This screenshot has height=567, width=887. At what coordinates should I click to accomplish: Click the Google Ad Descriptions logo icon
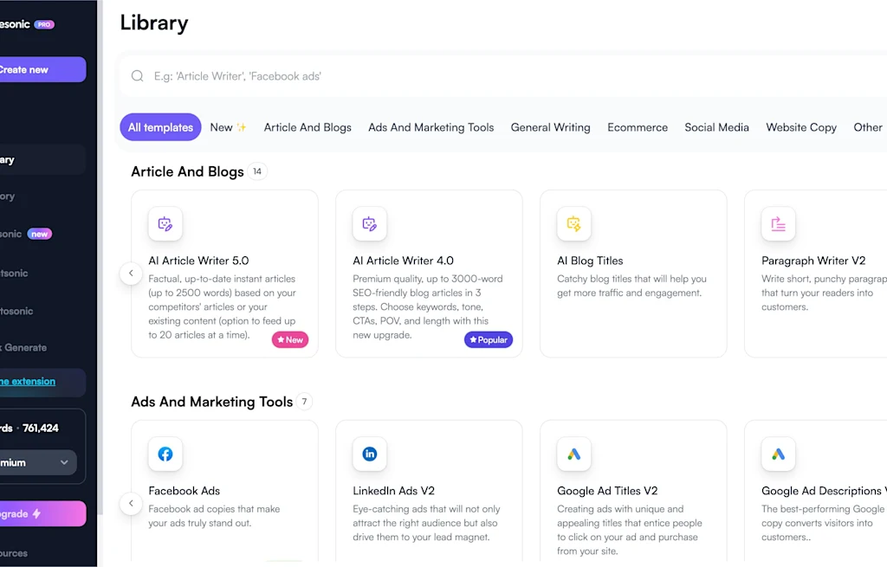tap(778, 454)
